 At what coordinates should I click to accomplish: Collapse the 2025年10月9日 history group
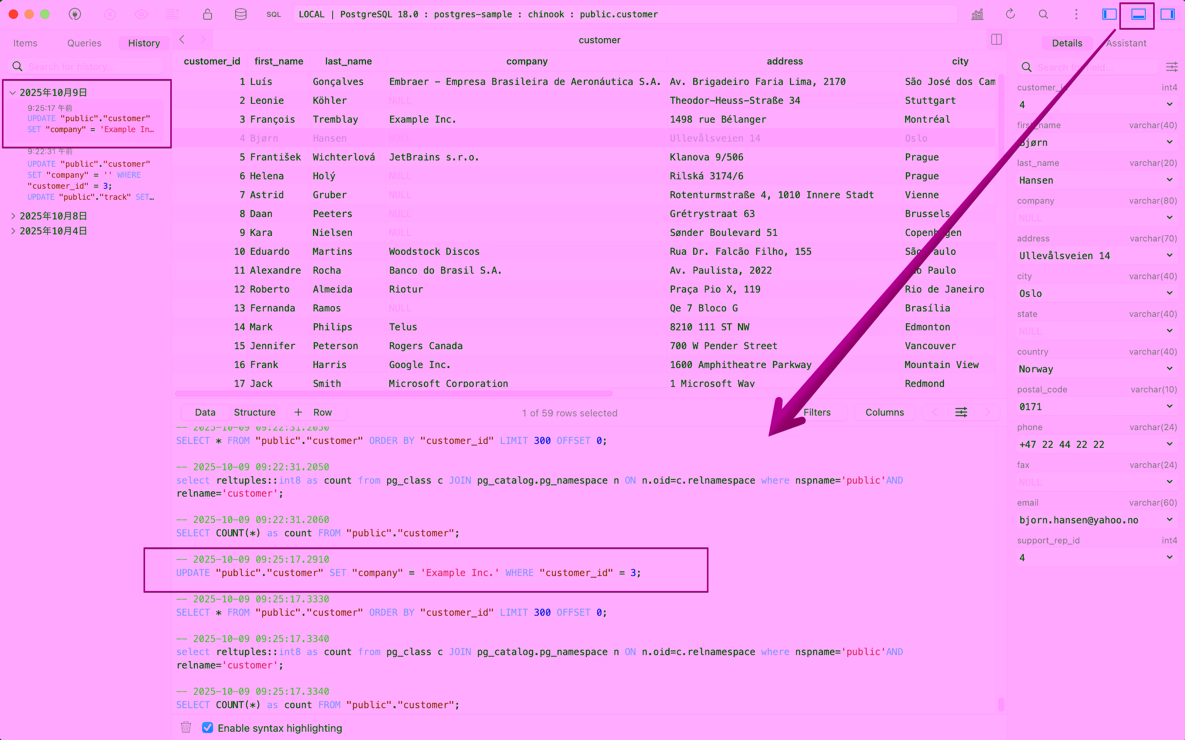tap(13, 92)
